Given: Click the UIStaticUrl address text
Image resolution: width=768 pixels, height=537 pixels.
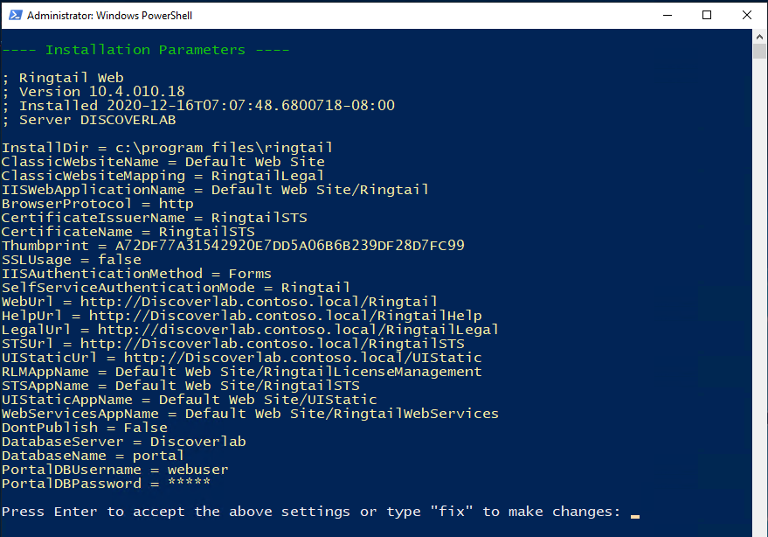Looking at the screenshot, I should pos(302,358).
